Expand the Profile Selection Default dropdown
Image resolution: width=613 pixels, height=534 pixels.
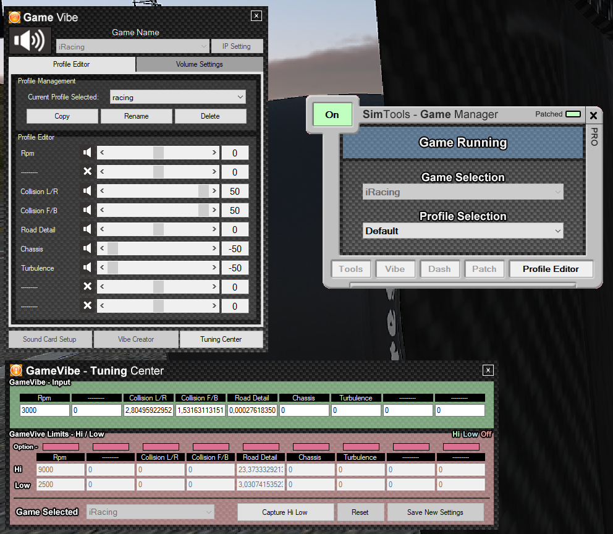tap(463, 231)
